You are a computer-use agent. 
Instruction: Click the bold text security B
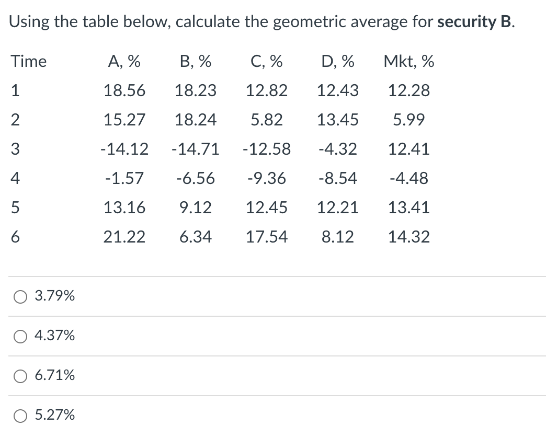click(470, 21)
